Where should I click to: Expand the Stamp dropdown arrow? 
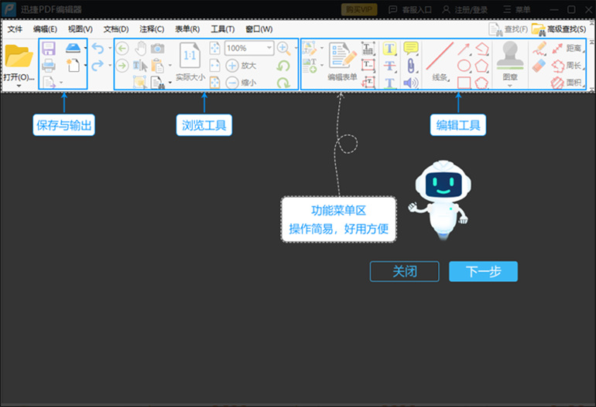510,86
